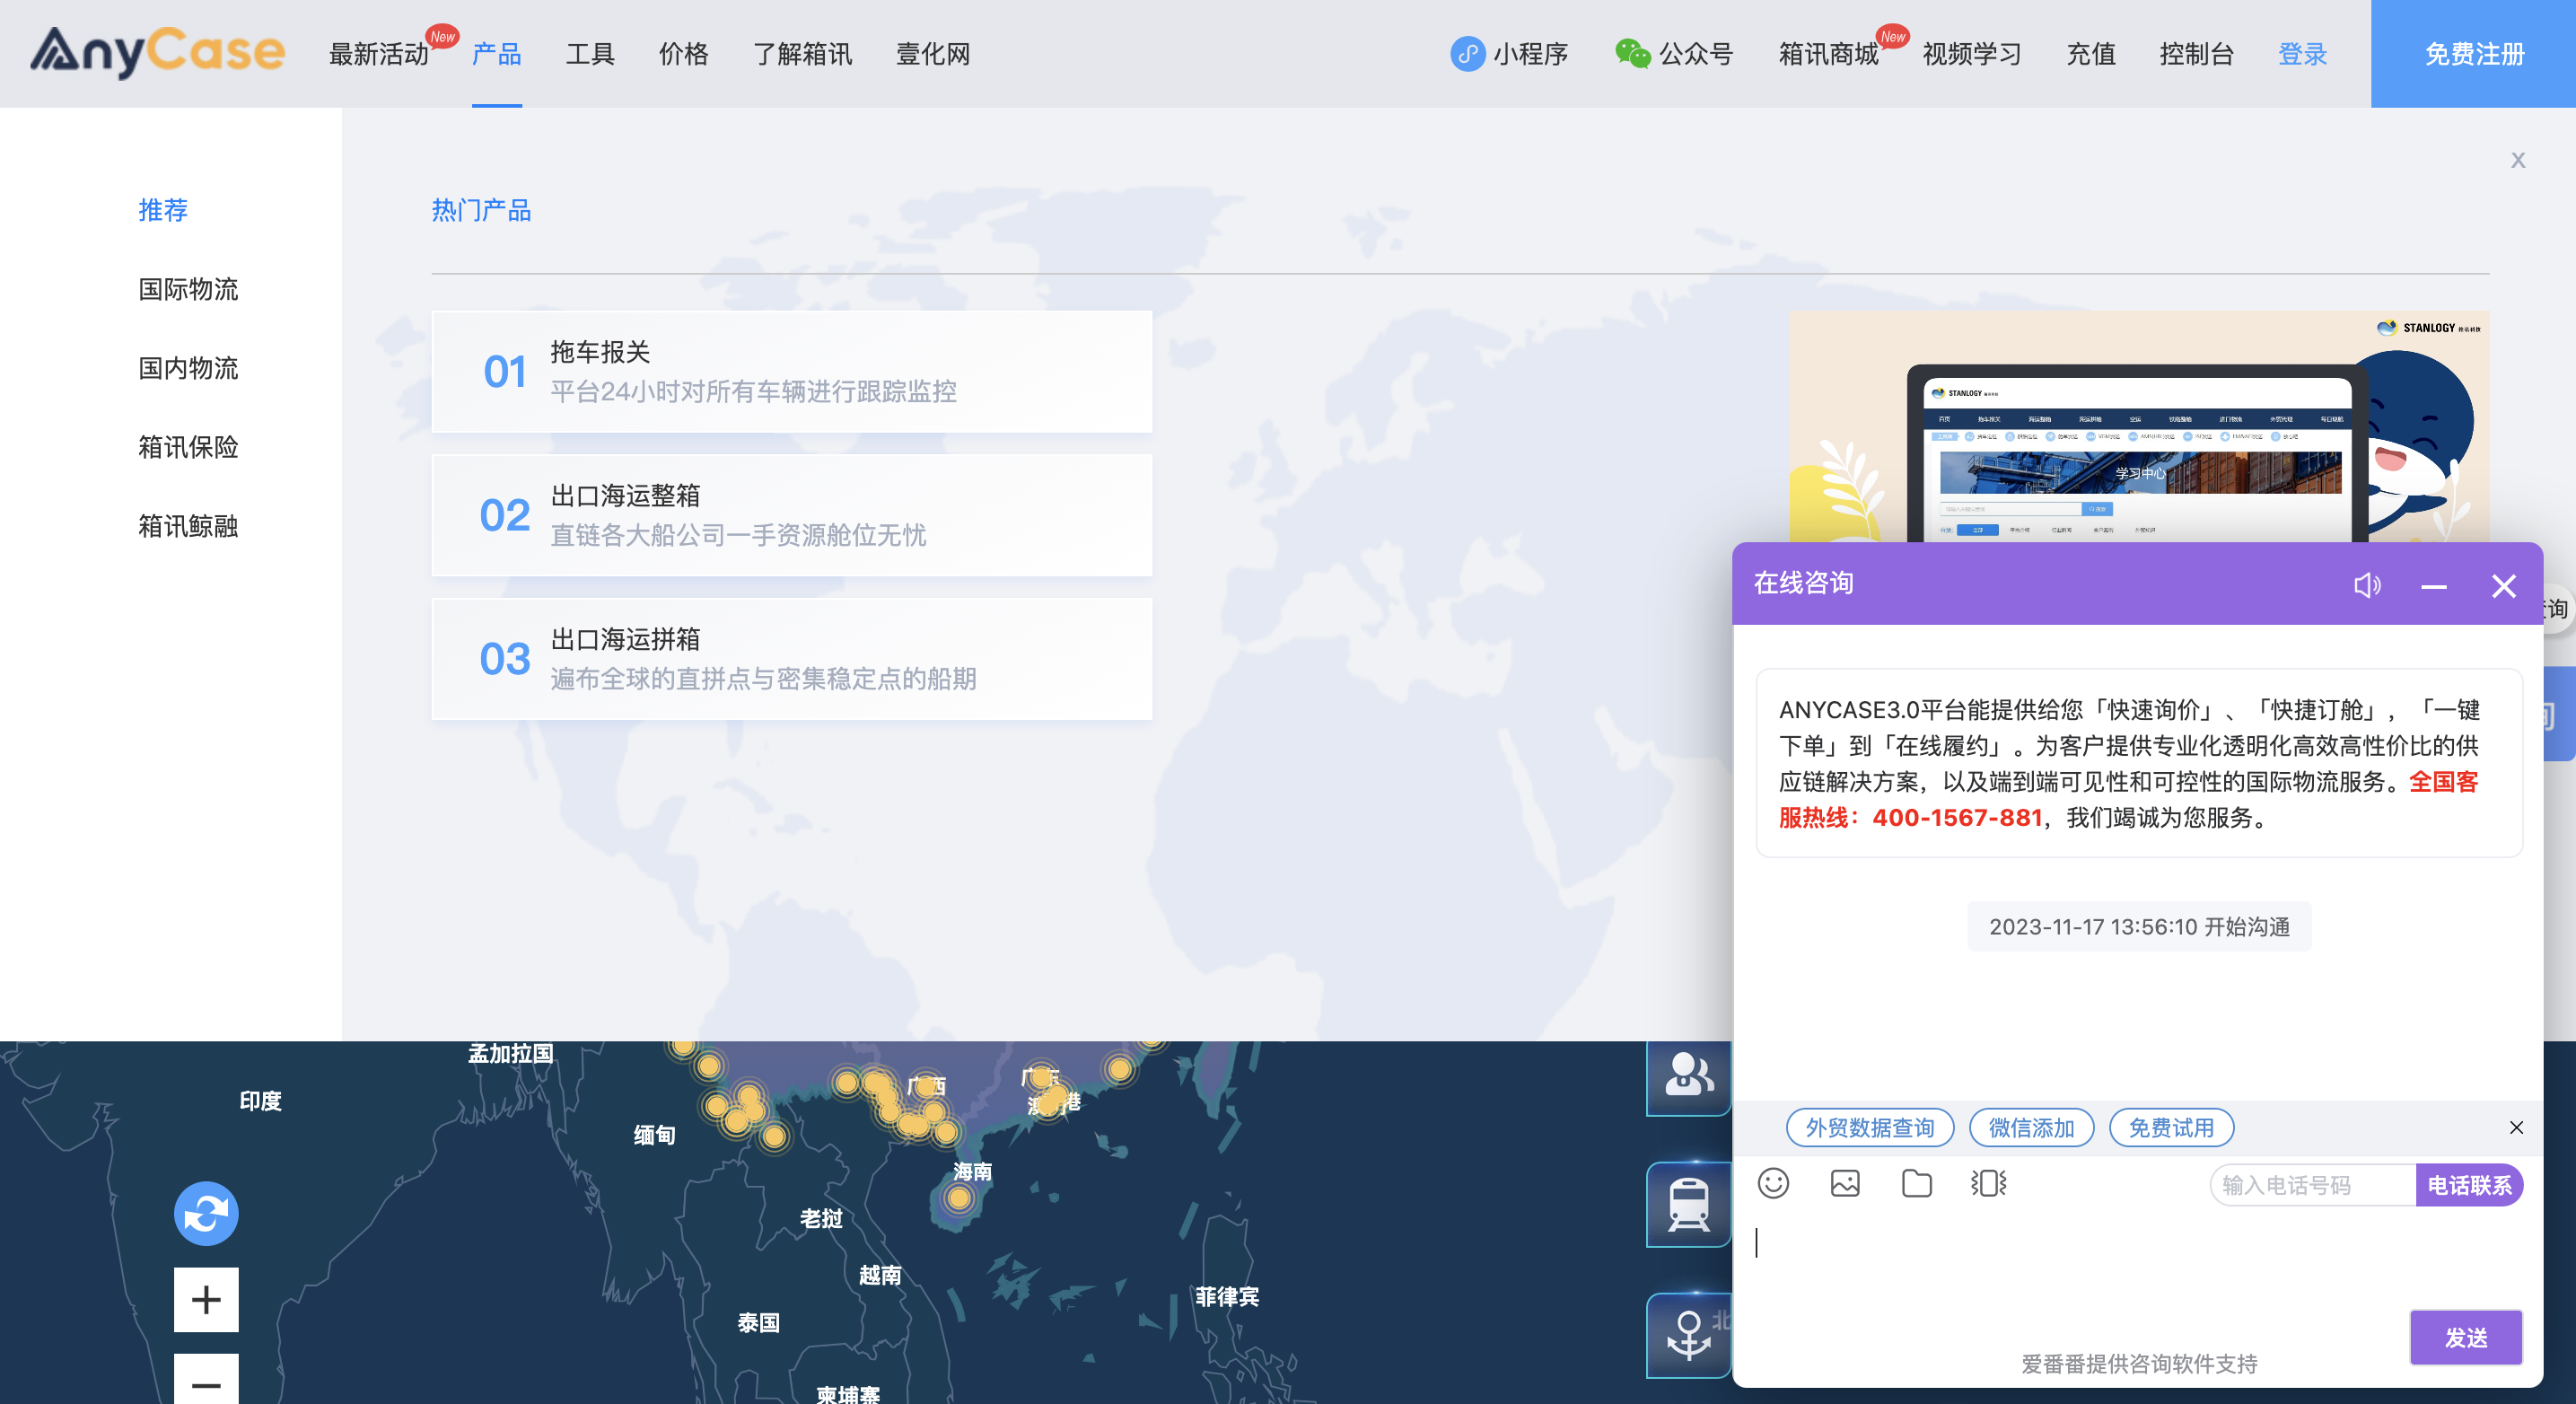Open the 产品 menu

pos(496,54)
